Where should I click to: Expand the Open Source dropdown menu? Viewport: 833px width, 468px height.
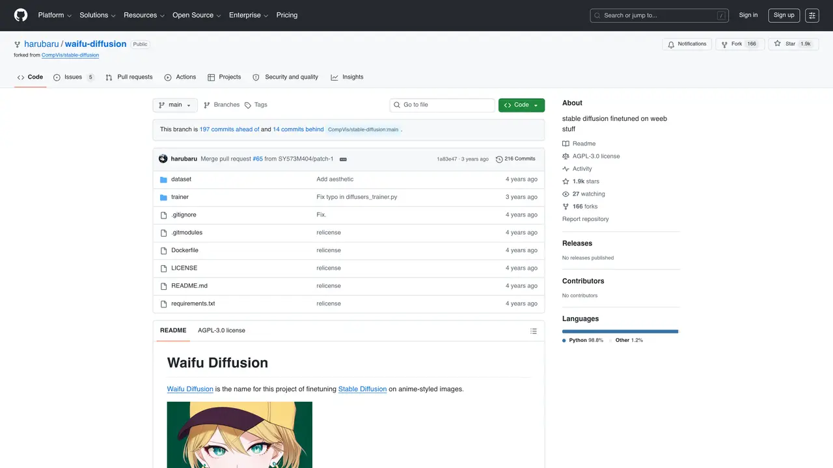click(197, 15)
